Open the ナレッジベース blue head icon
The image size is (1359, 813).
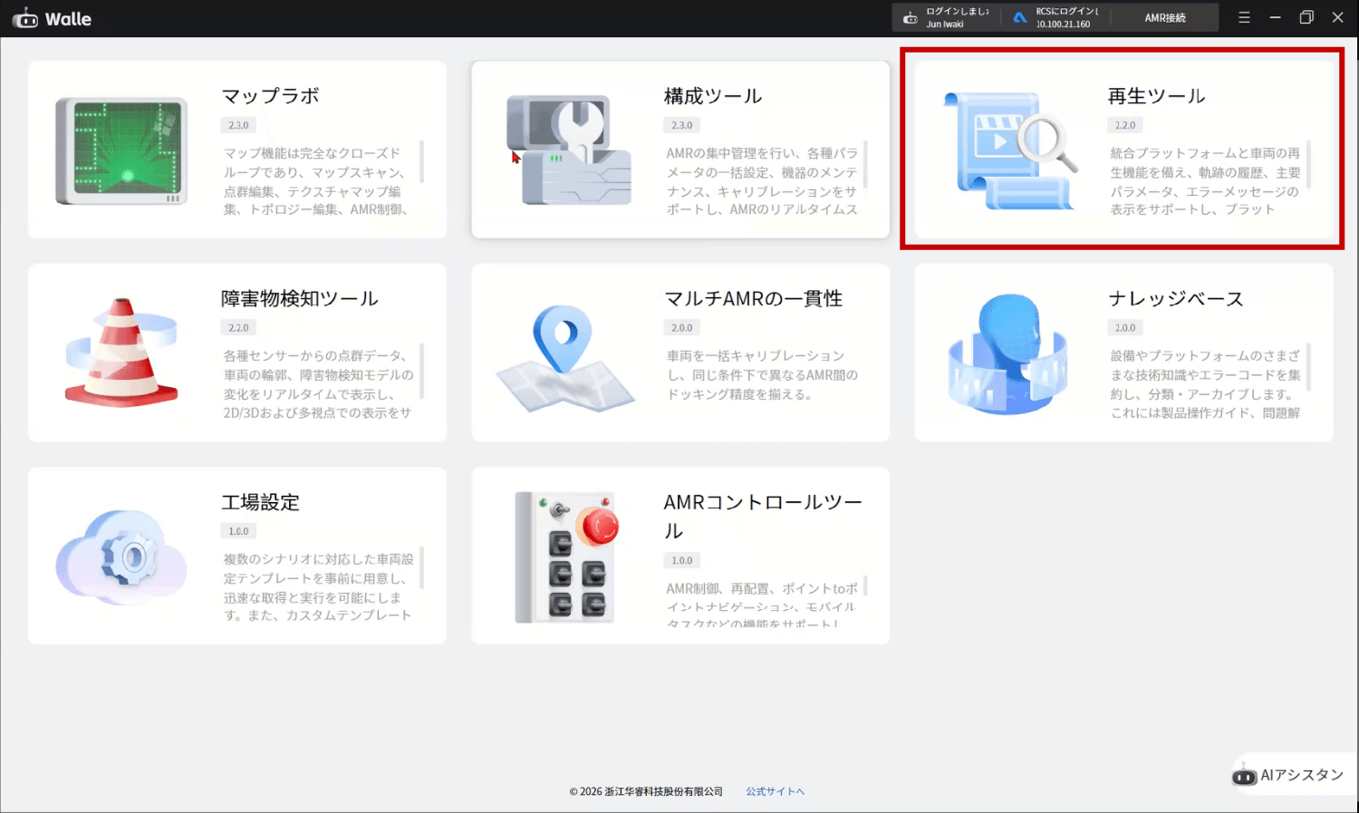click(1007, 353)
